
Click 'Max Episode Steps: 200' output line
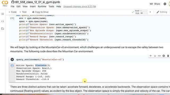pyautogui.click(x=31, y=71)
